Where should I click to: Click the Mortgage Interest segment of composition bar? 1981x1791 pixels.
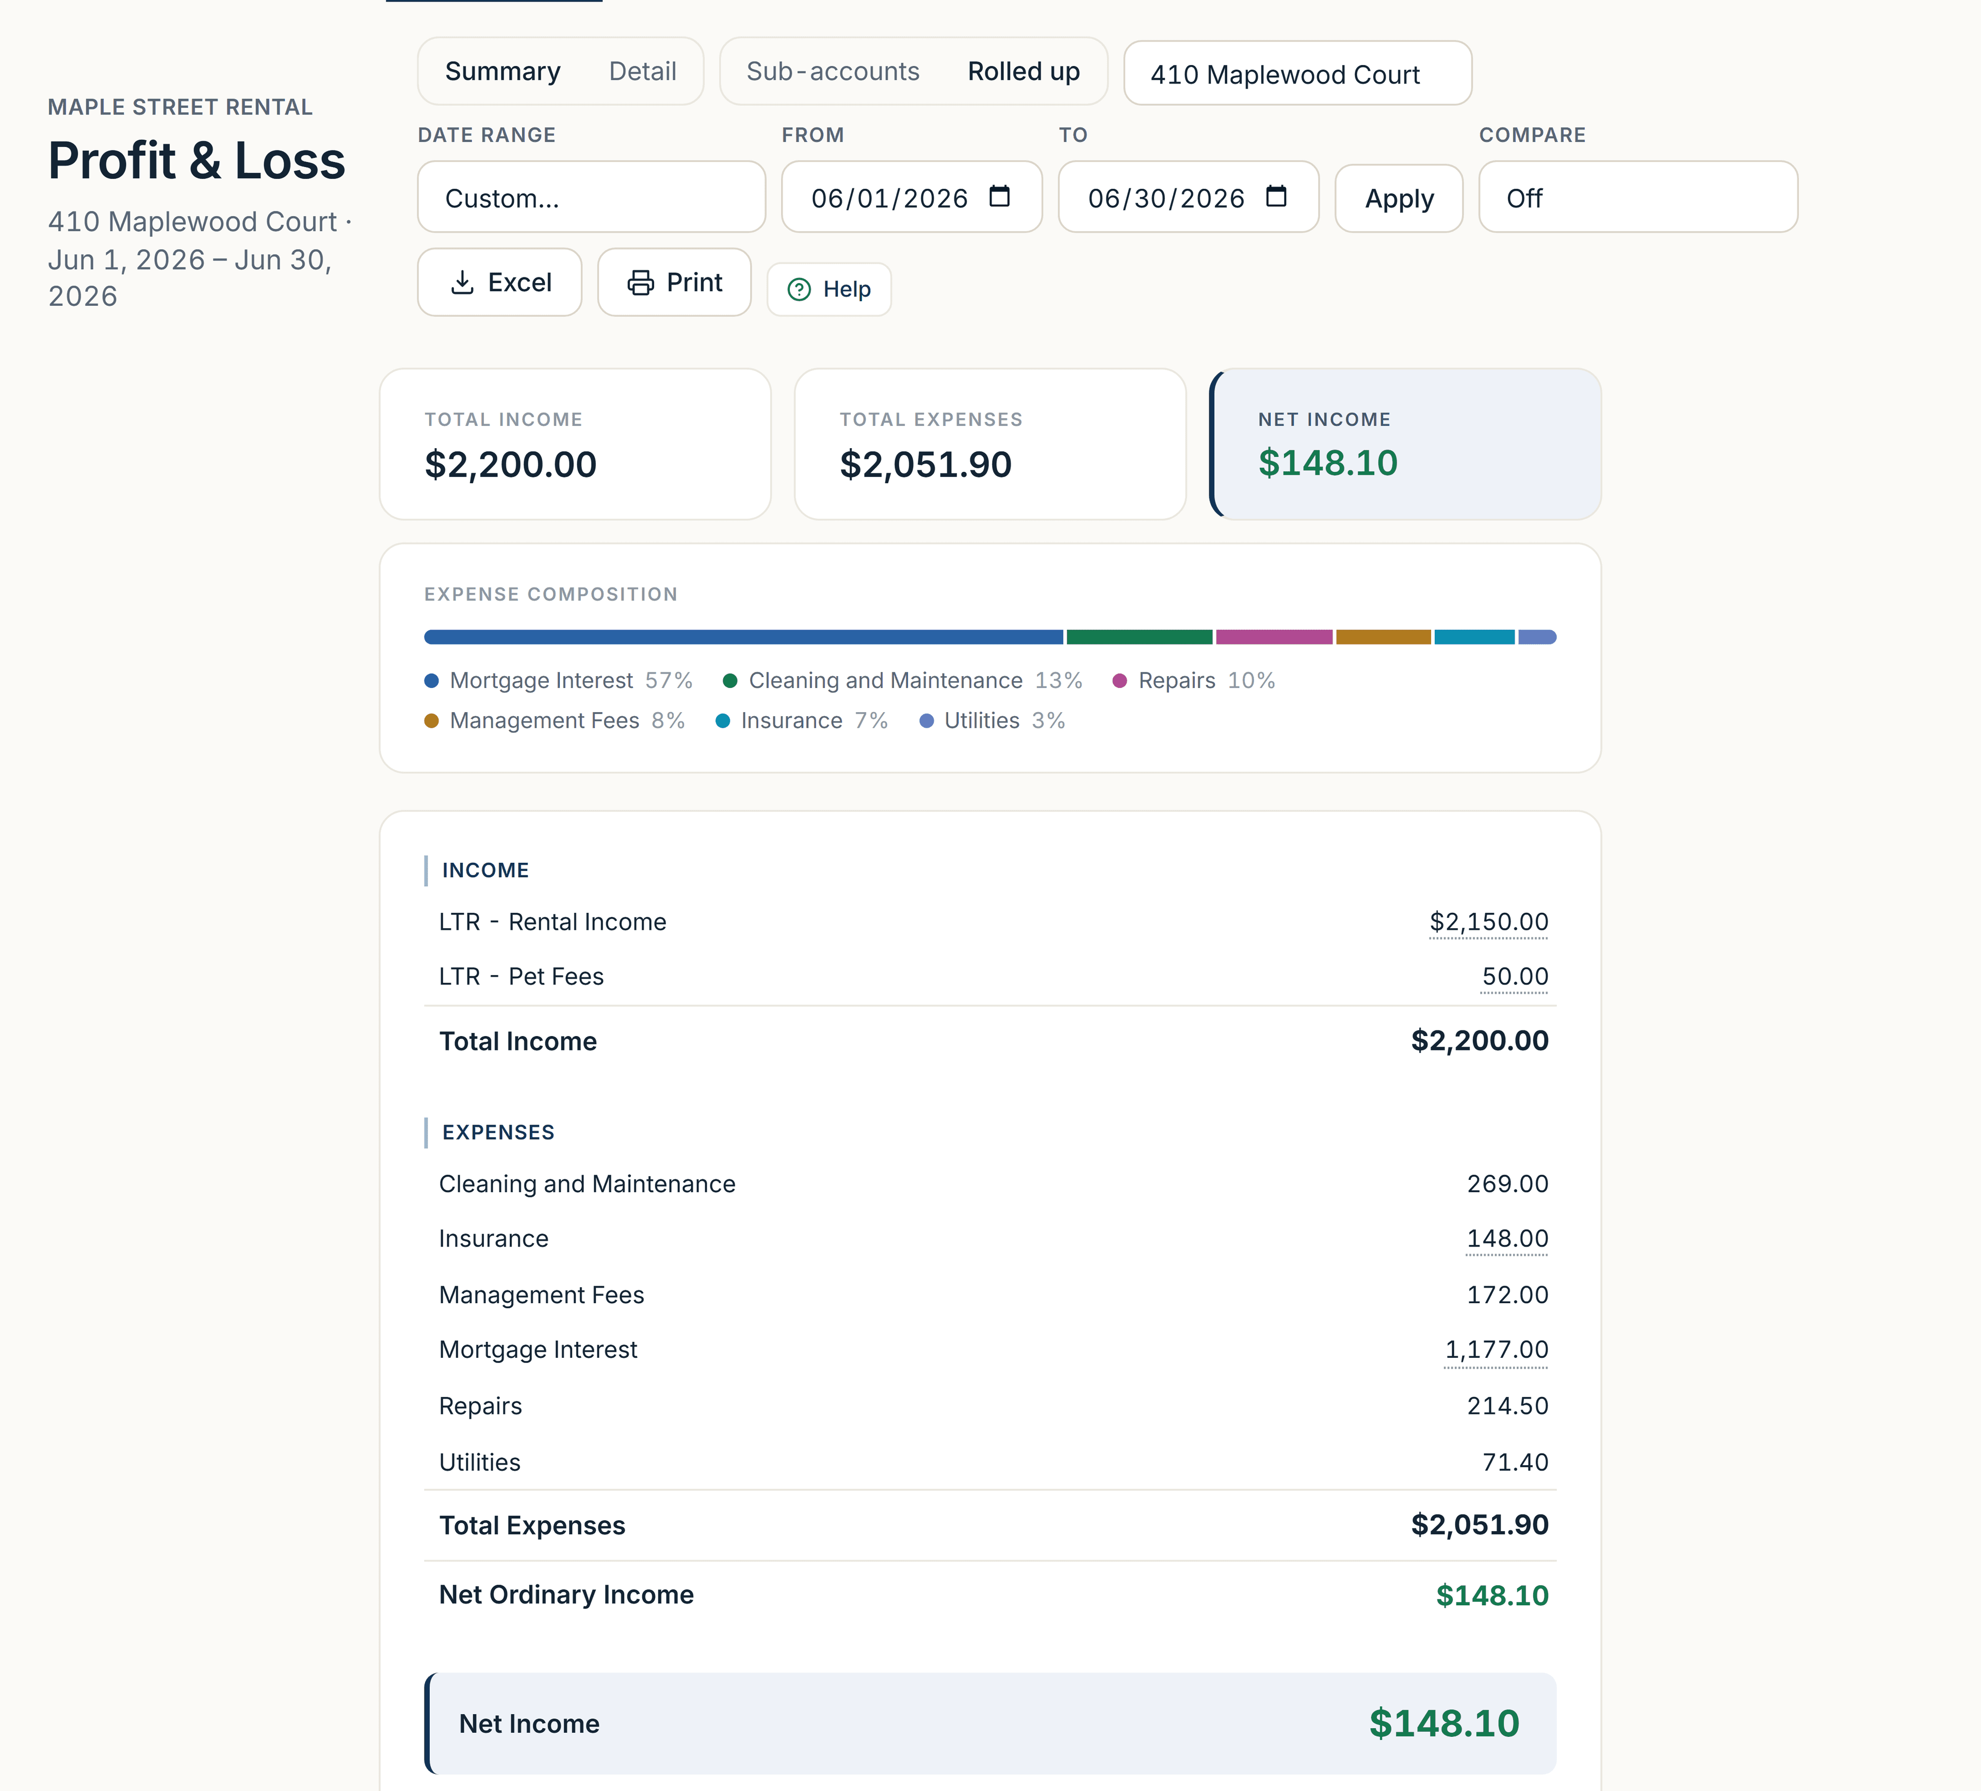pos(744,637)
